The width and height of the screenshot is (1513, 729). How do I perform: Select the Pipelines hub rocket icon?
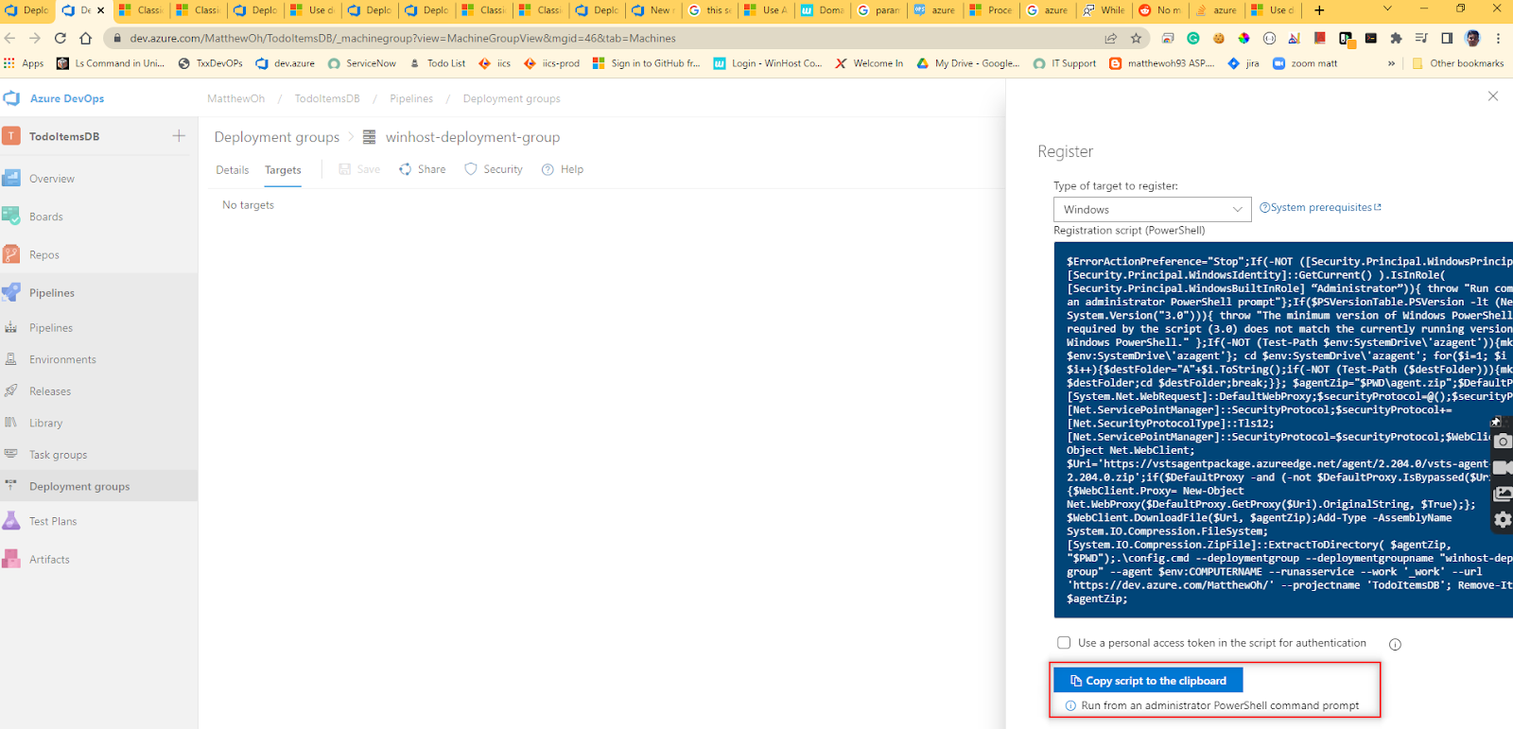11,292
